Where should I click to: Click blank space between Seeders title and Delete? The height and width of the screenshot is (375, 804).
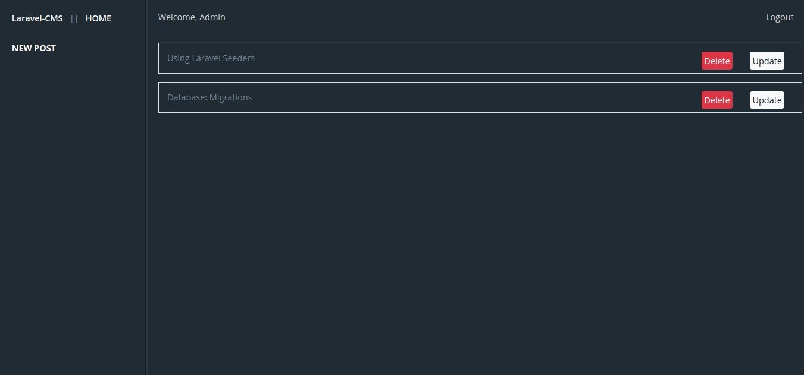[476, 58]
